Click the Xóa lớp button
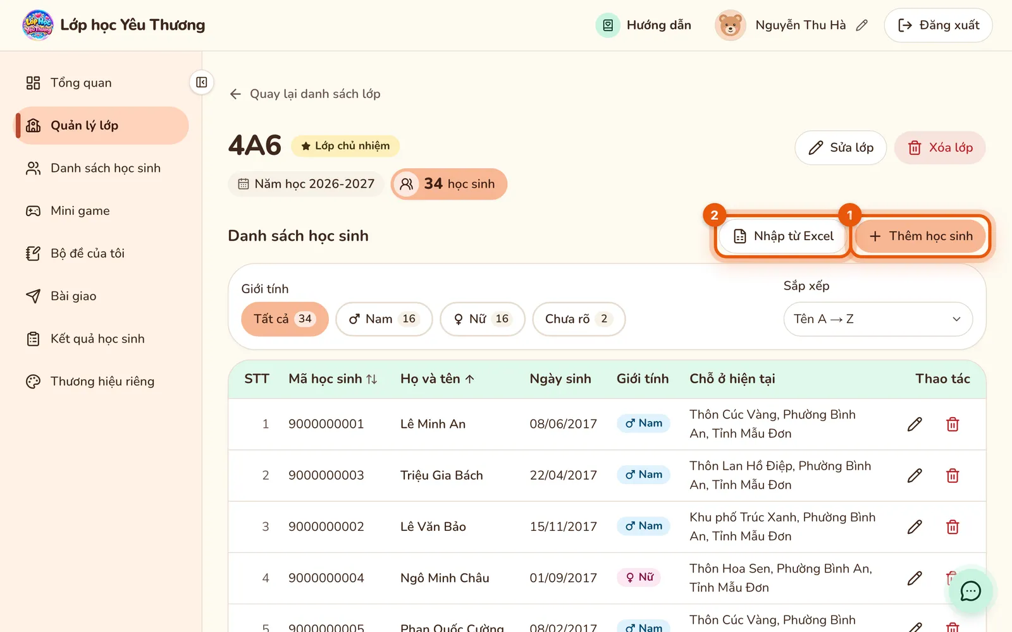The height and width of the screenshot is (632, 1012). click(940, 148)
